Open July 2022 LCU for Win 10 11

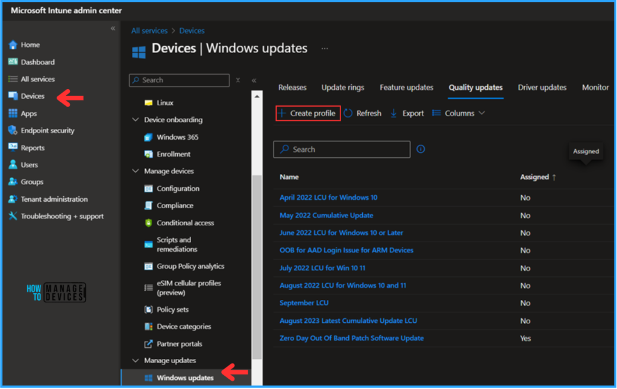click(x=322, y=268)
